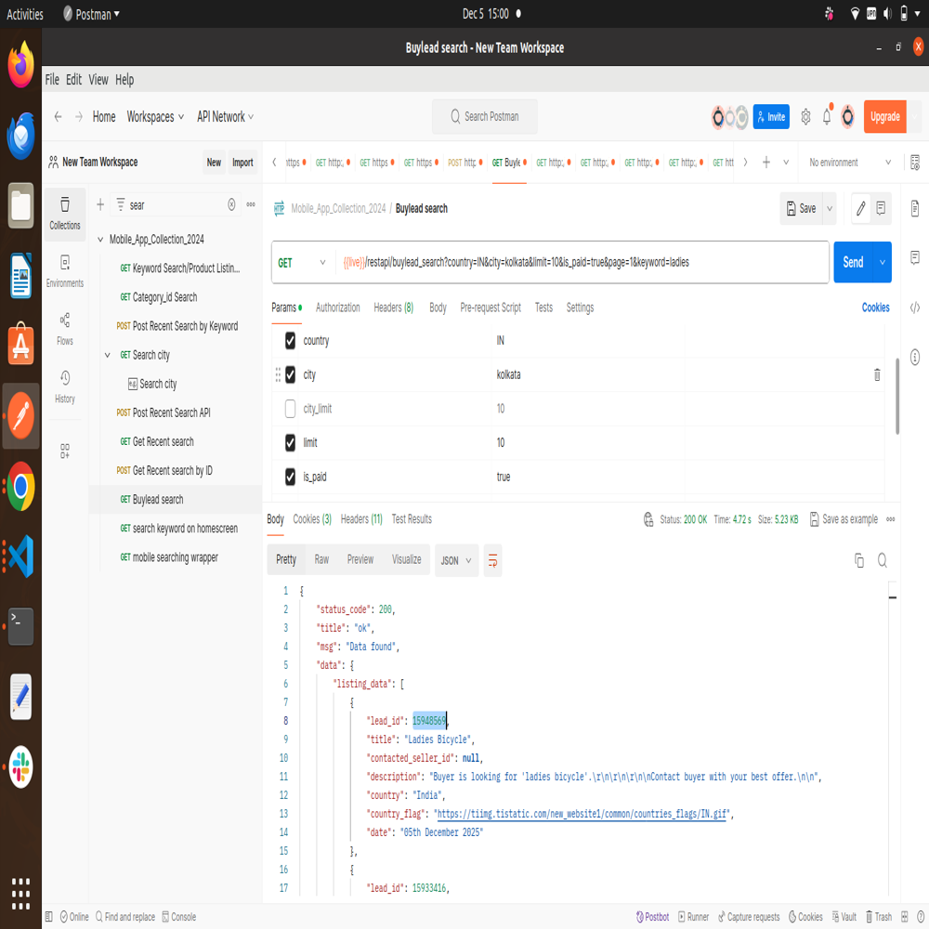Delete the city parameter row
This screenshot has height=929, width=929.
[876, 375]
